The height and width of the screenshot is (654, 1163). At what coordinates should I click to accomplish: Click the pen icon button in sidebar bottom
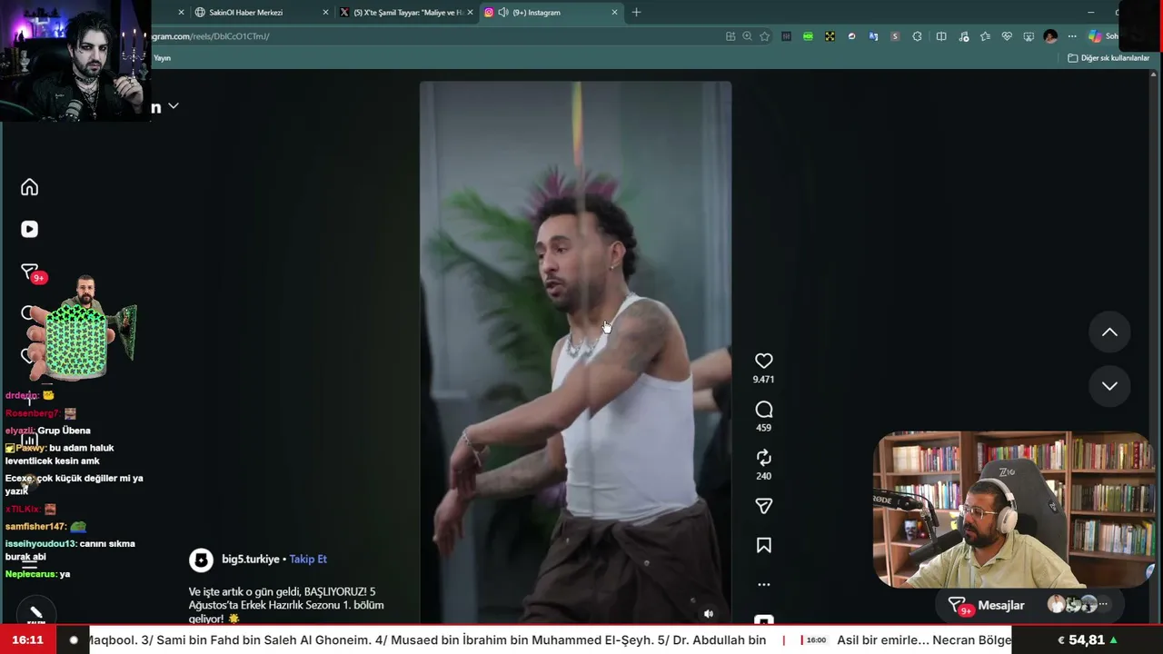coord(35,614)
